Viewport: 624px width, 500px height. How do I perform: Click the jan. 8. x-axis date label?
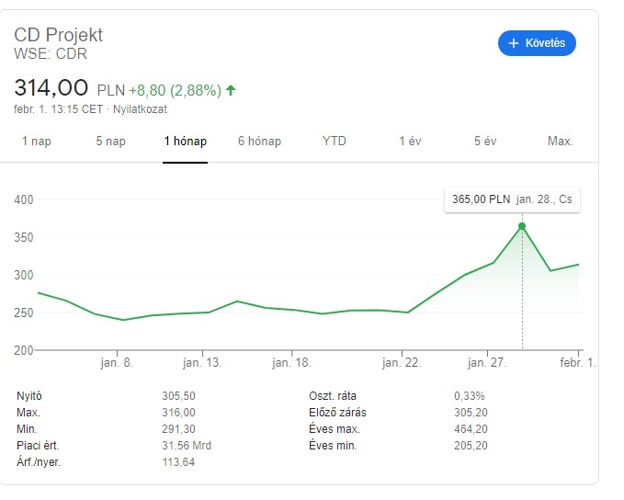click(117, 363)
